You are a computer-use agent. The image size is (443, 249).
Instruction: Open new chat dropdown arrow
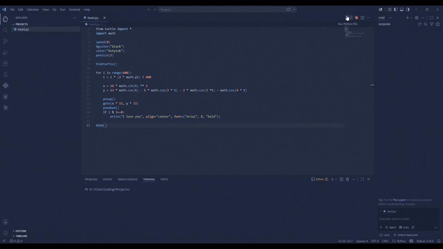coord(411,18)
